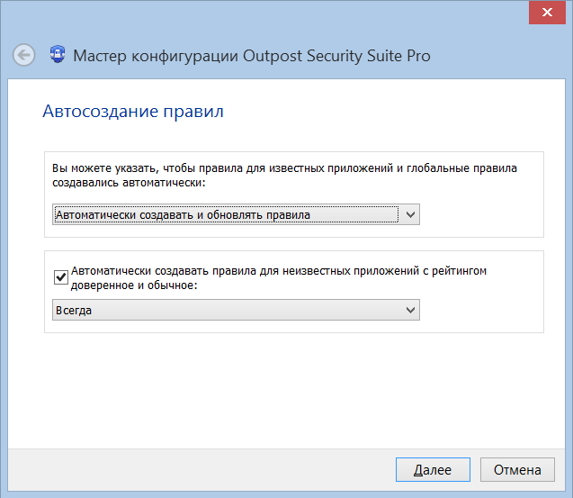Expand the rule creation mode dropdown arrow
This screenshot has width=573, height=498.
(x=410, y=215)
